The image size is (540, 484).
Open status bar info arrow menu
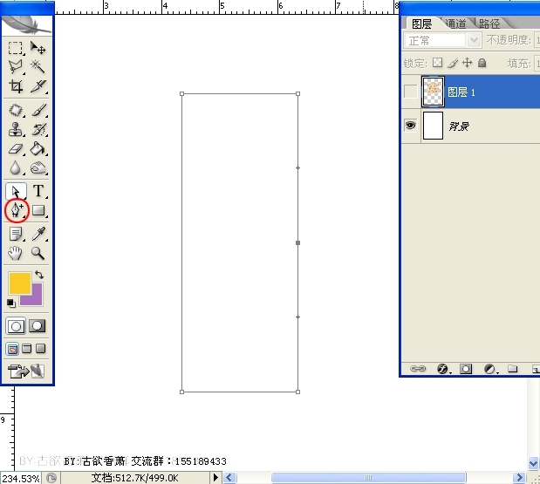215,478
